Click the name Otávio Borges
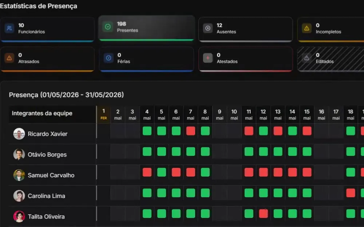The image size is (364, 227). (47, 154)
